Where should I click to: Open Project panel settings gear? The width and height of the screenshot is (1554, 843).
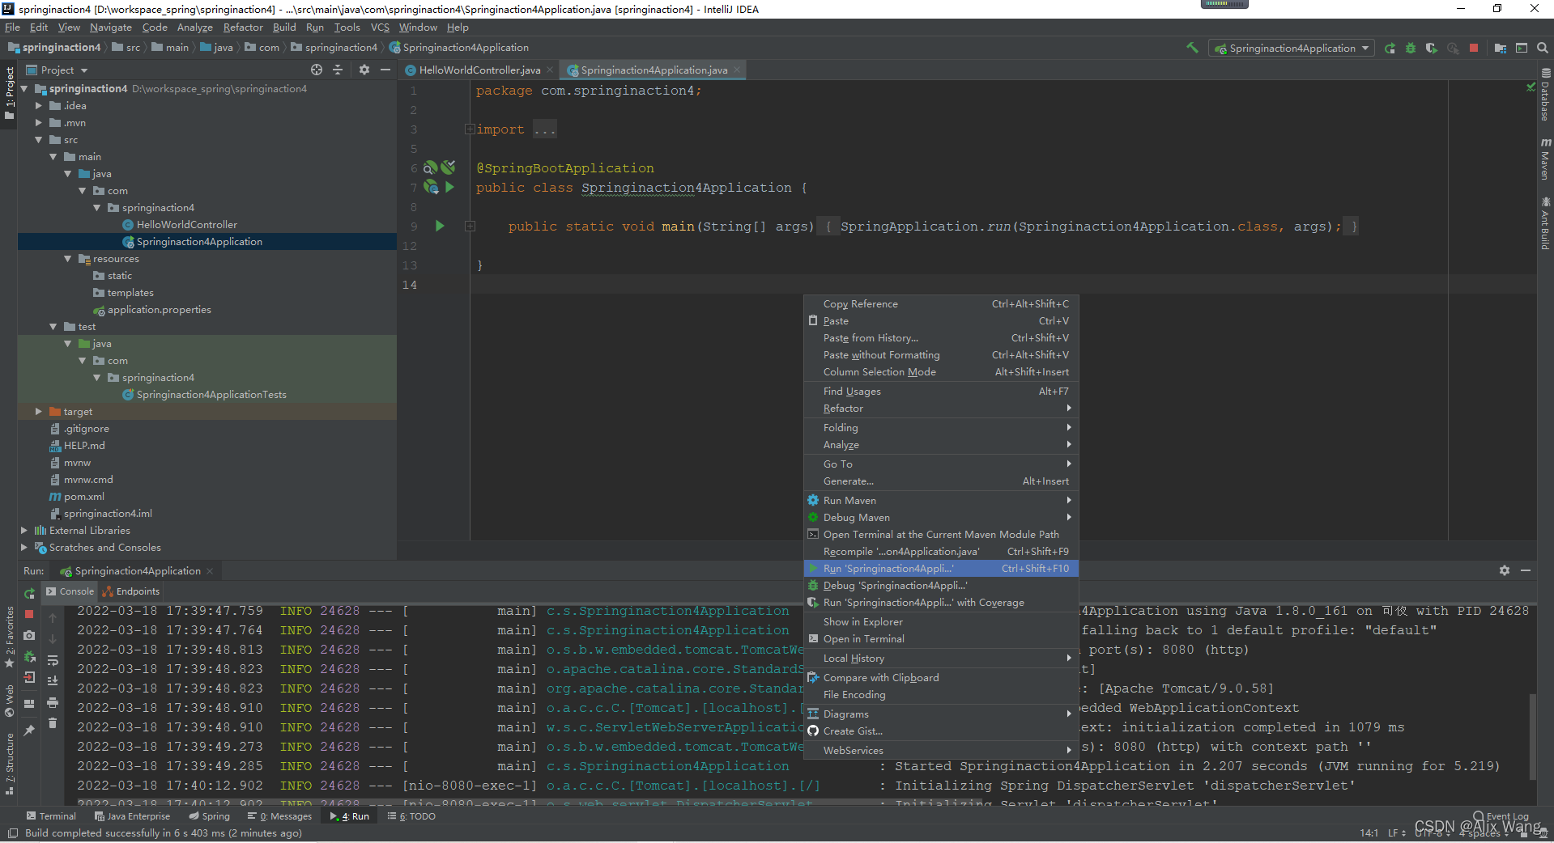coord(364,70)
